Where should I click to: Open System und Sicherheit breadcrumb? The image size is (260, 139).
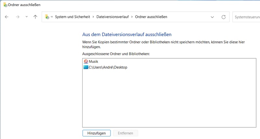pyautogui.click(x=72, y=17)
